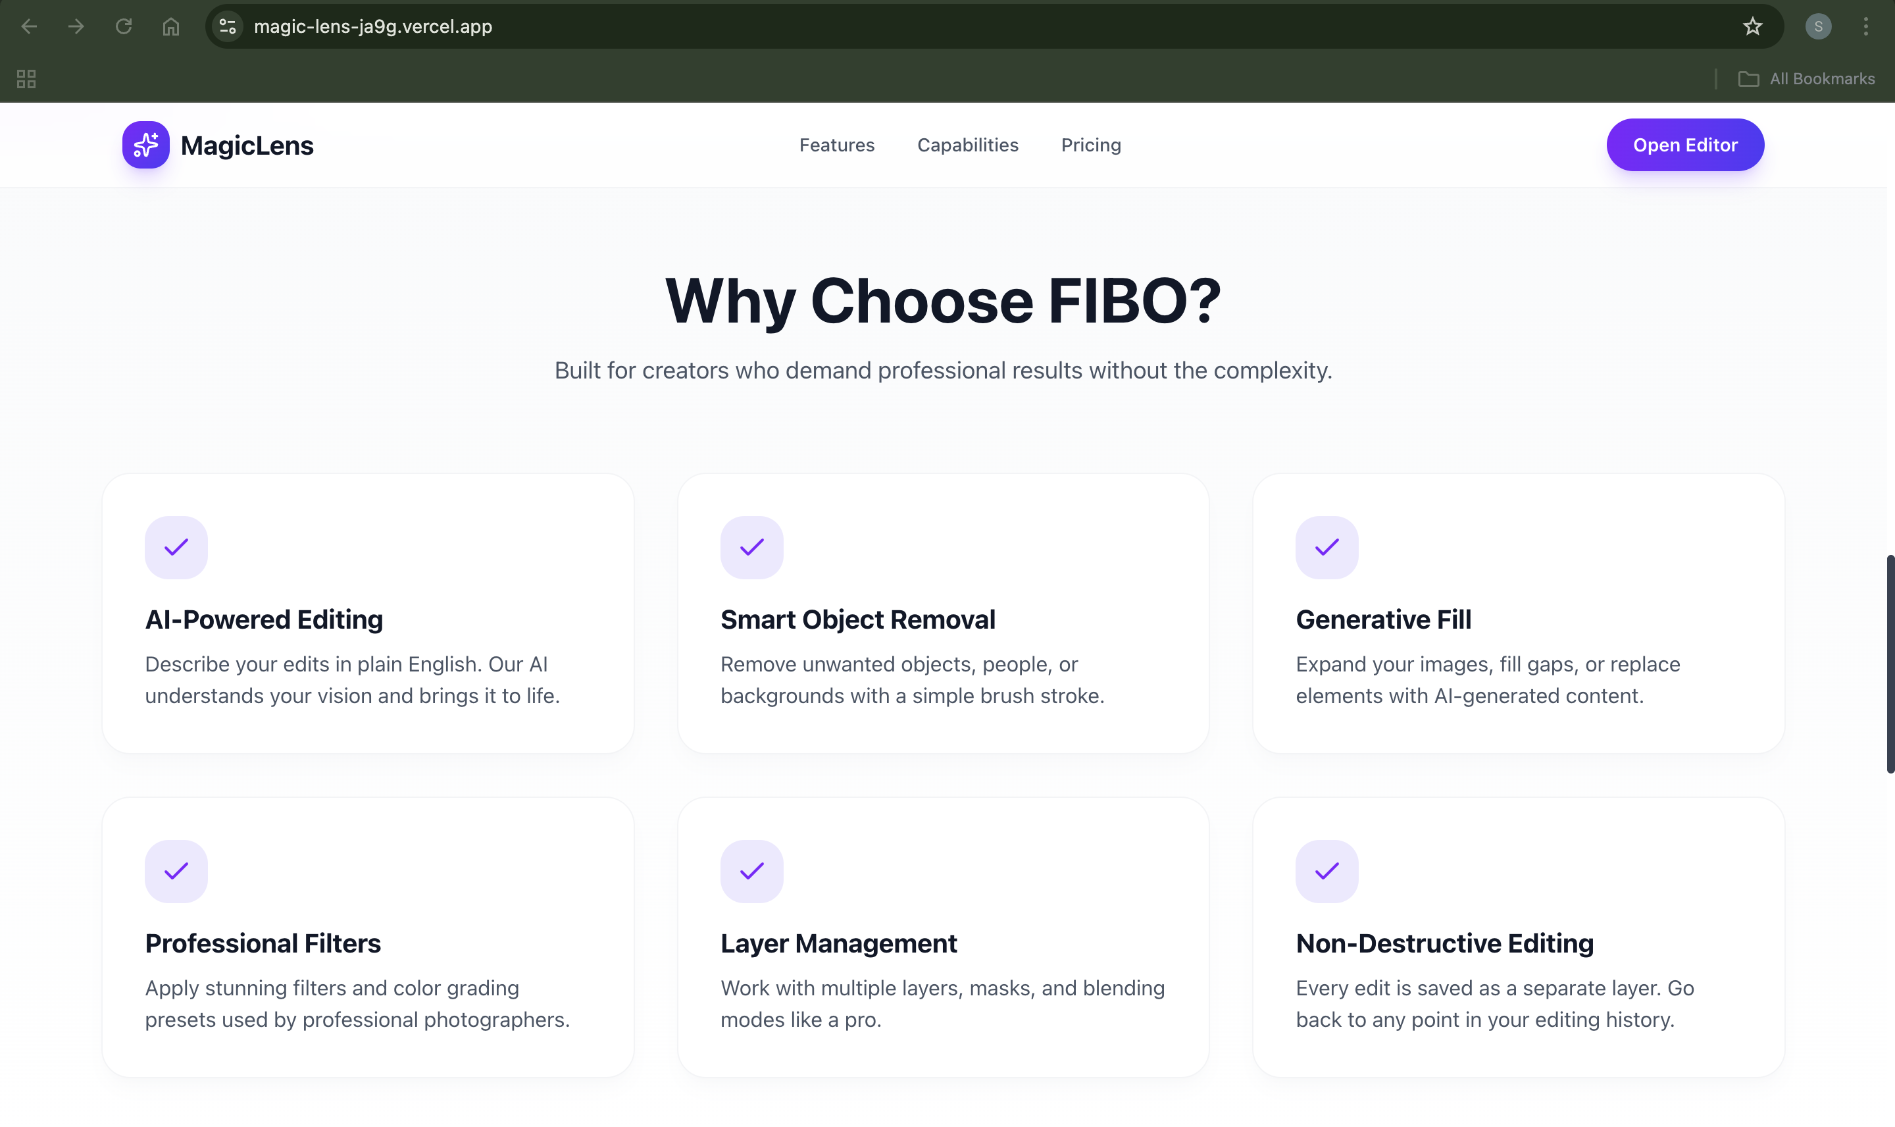Open the browser apps grid shortcut

click(x=26, y=79)
